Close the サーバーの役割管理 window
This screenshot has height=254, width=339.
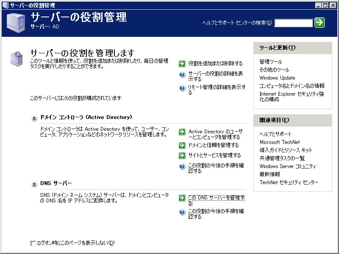tap(333, 6)
